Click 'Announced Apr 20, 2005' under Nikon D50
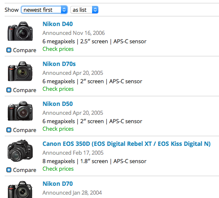Screen dimensions: 219x198 [x=73, y=113]
